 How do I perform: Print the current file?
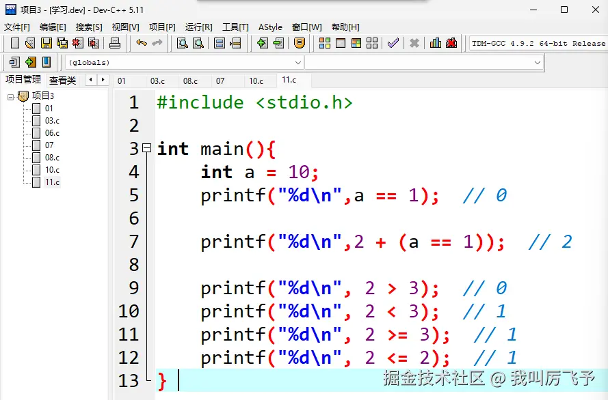(115, 43)
